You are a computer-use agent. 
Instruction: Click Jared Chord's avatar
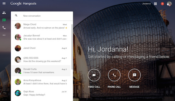coord(18,48)
